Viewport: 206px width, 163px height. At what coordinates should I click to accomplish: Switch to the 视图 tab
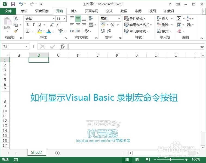(x=153, y=11)
